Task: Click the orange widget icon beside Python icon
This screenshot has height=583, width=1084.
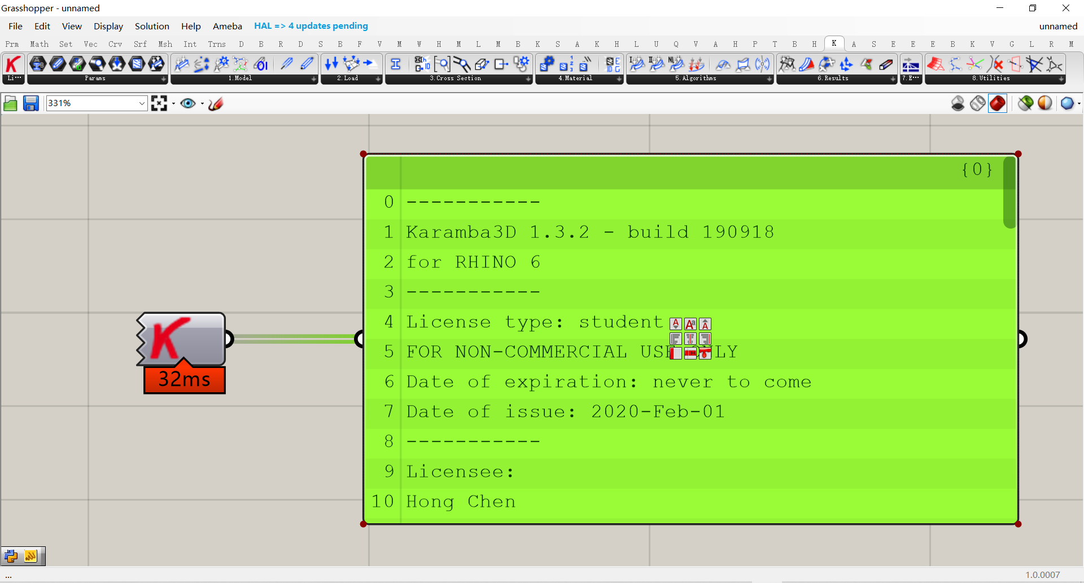Action: pos(30,556)
